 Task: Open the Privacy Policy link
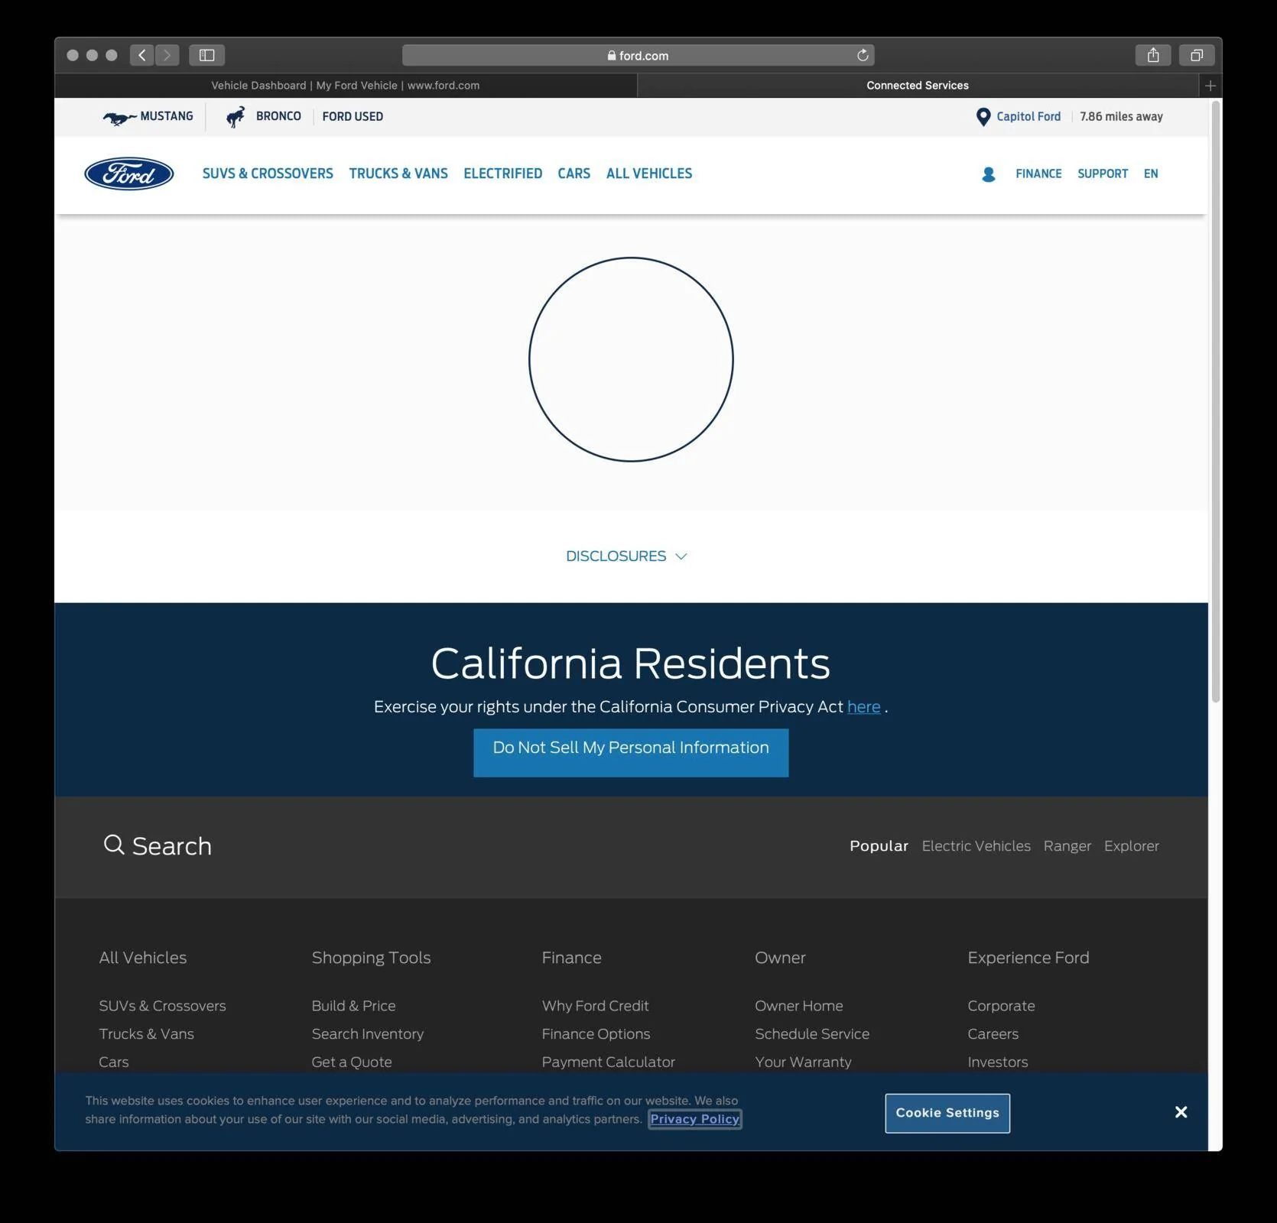click(695, 1119)
